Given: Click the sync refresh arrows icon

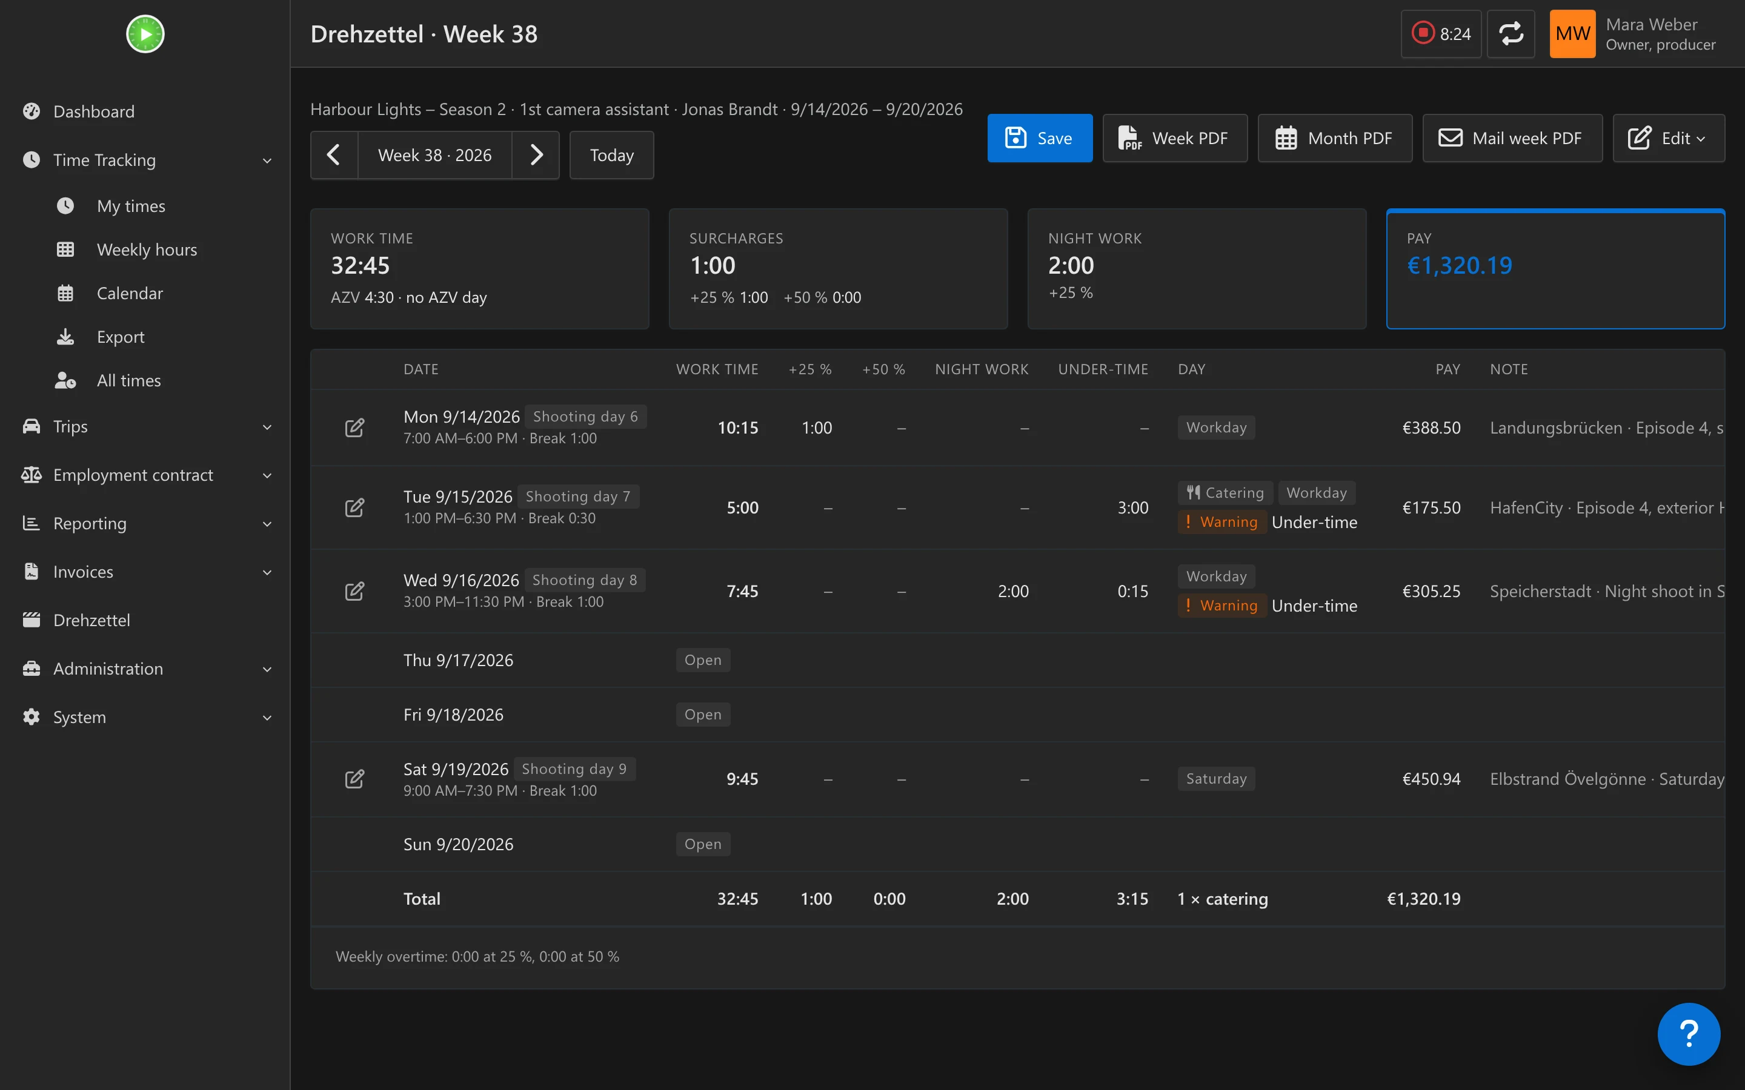Looking at the screenshot, I should pos(1511,34).
